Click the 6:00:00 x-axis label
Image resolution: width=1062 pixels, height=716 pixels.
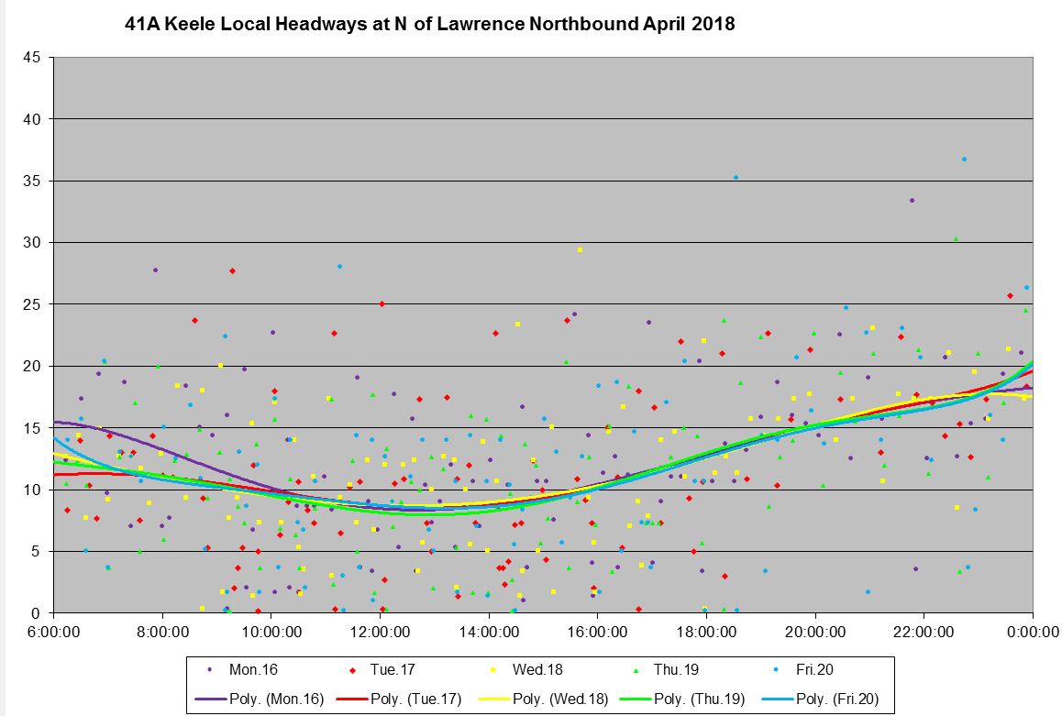pyautogui.click(x=54, y=631)
